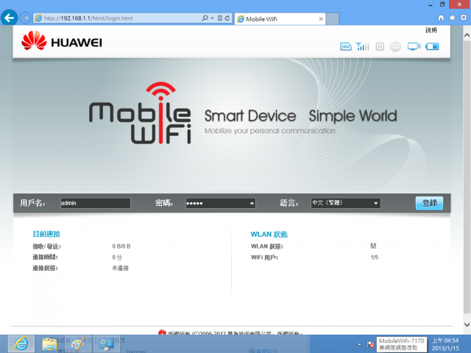The image size is (471, 353).
Task: Click the 目前連接 heading
Action: 46,234
